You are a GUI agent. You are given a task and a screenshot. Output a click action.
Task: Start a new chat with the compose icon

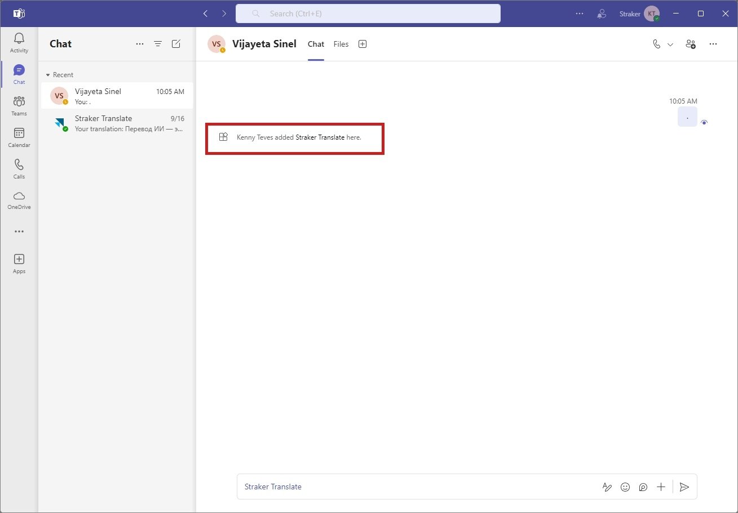[x=176, y=43]
